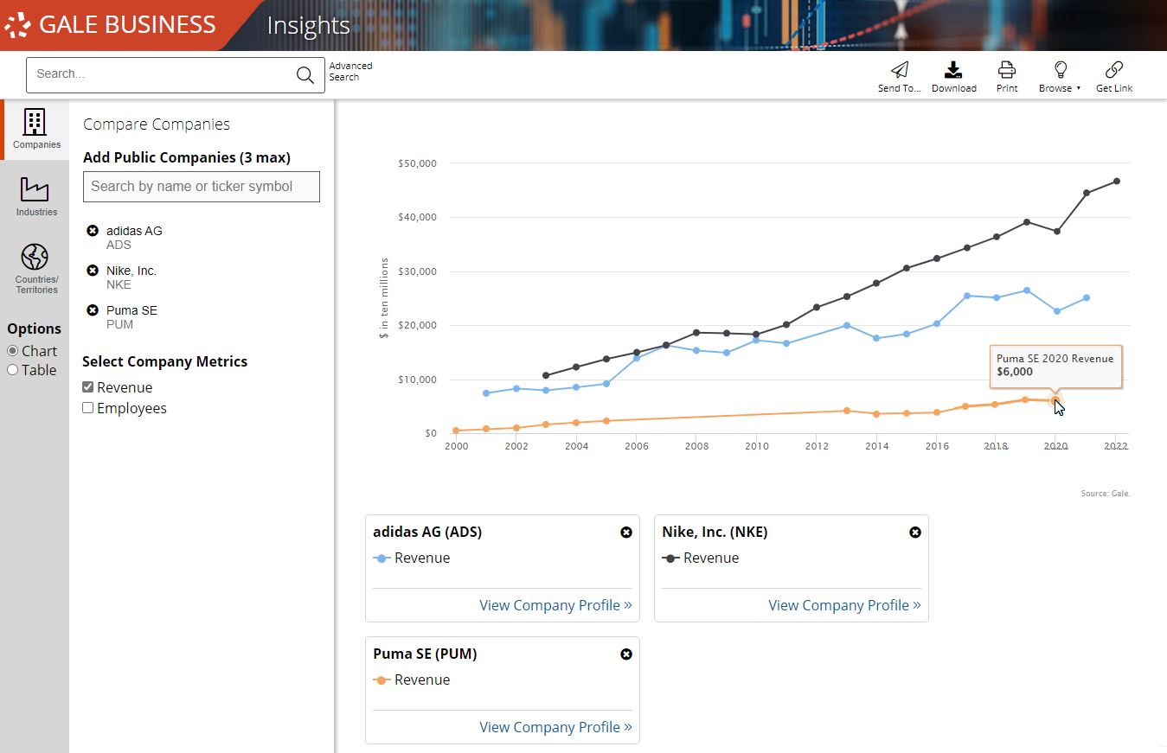Remove adidas AG from the company list
The height and width of the screenshot is (753, 1167).
coord(93,231)
